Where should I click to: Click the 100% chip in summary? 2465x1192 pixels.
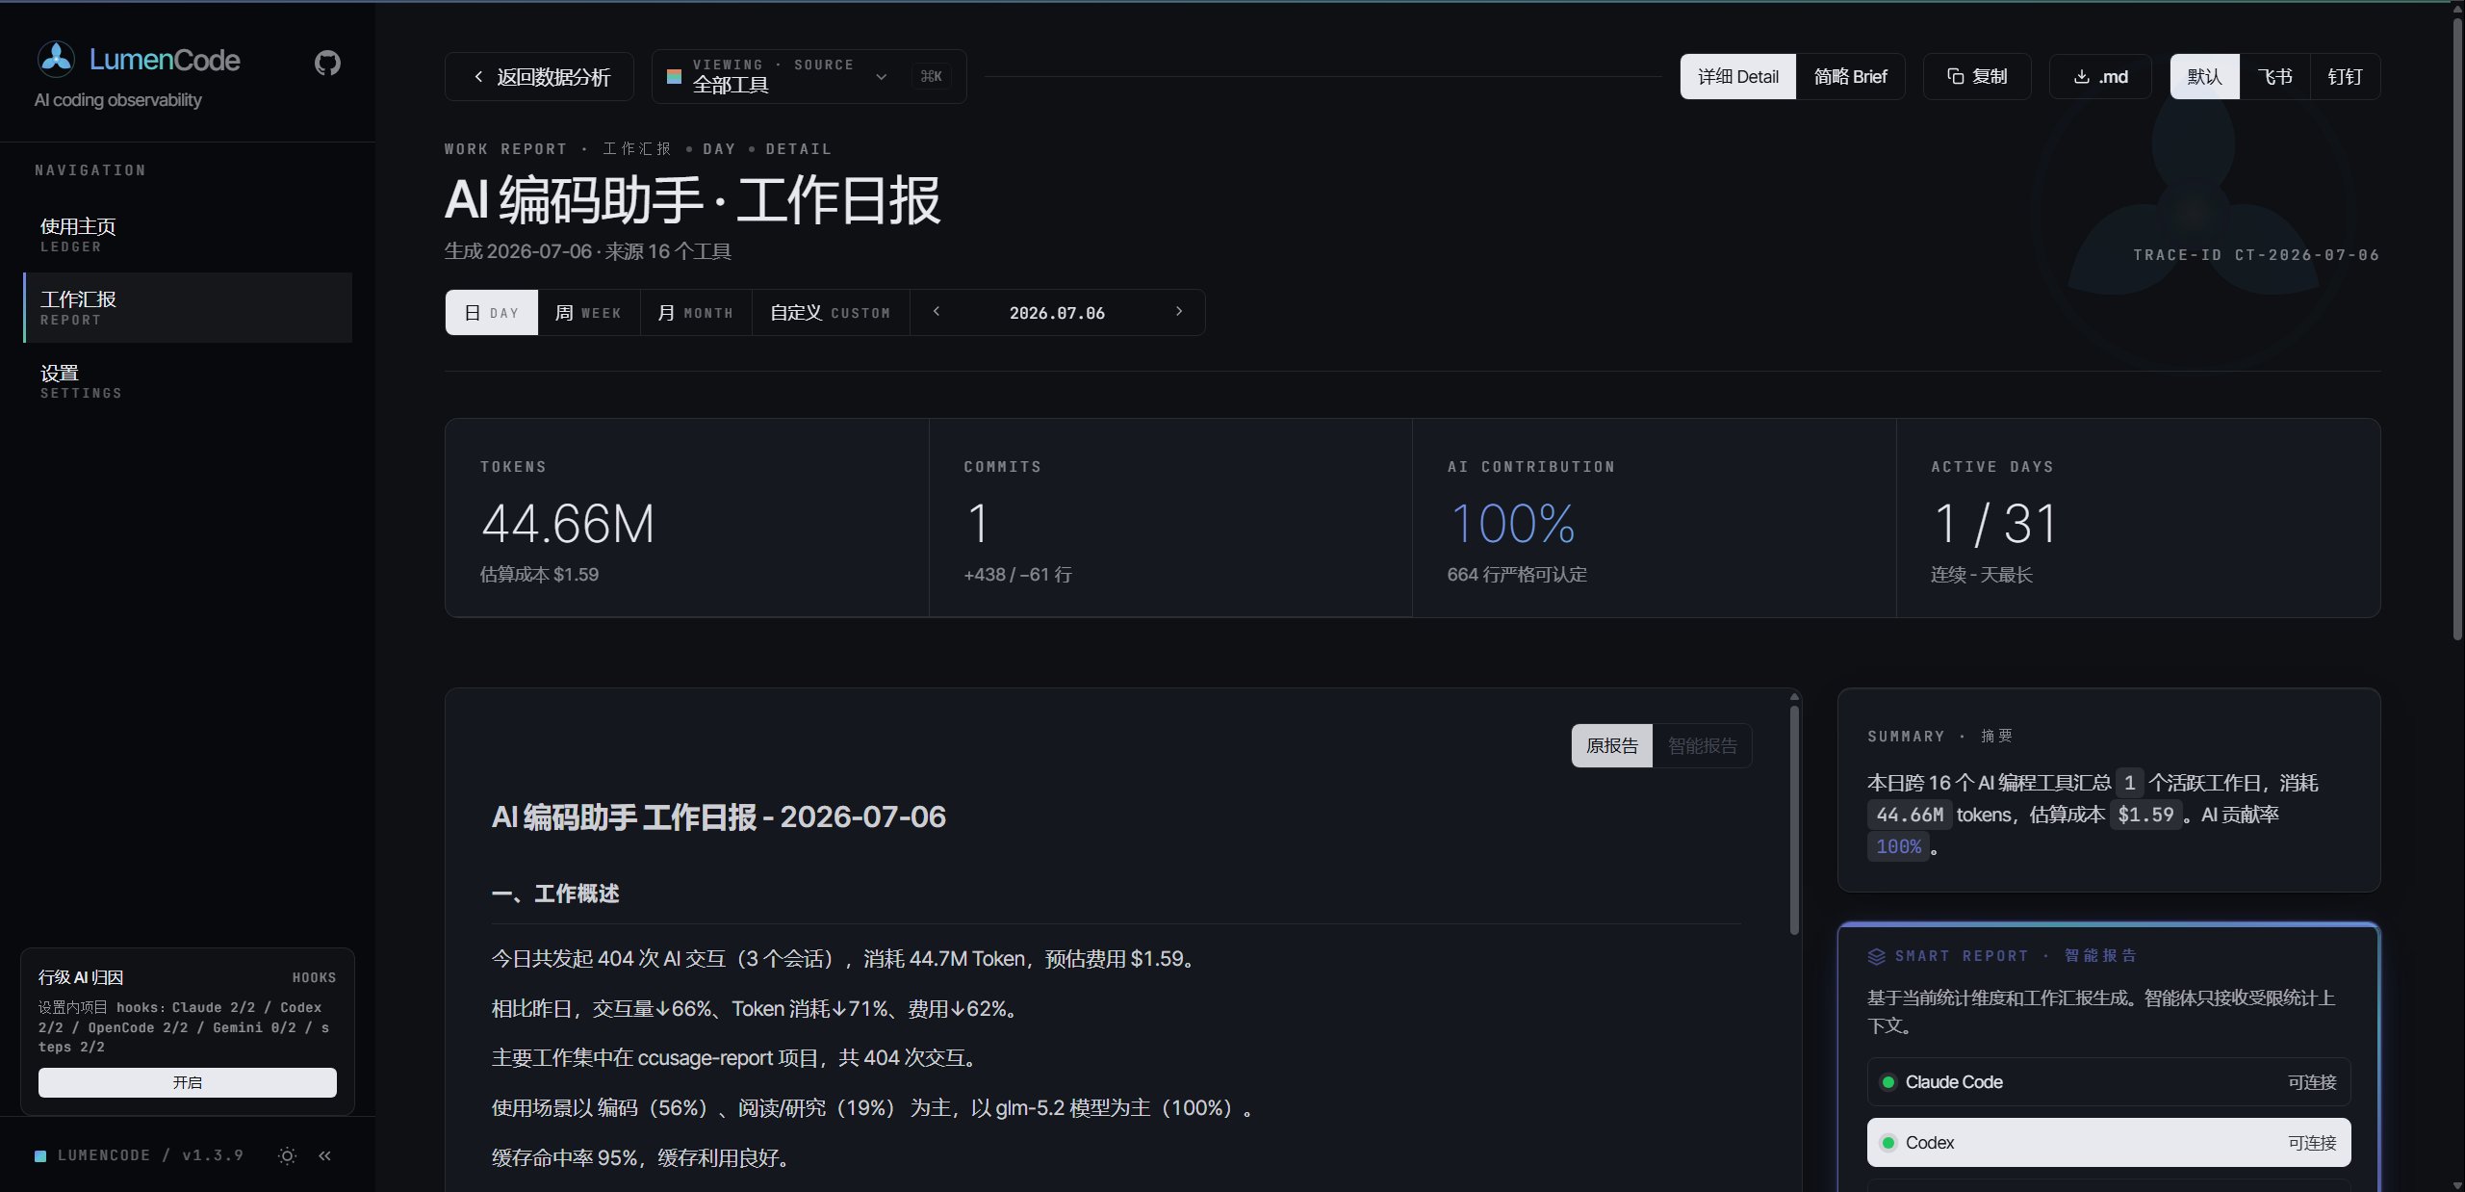[1898, 846]
